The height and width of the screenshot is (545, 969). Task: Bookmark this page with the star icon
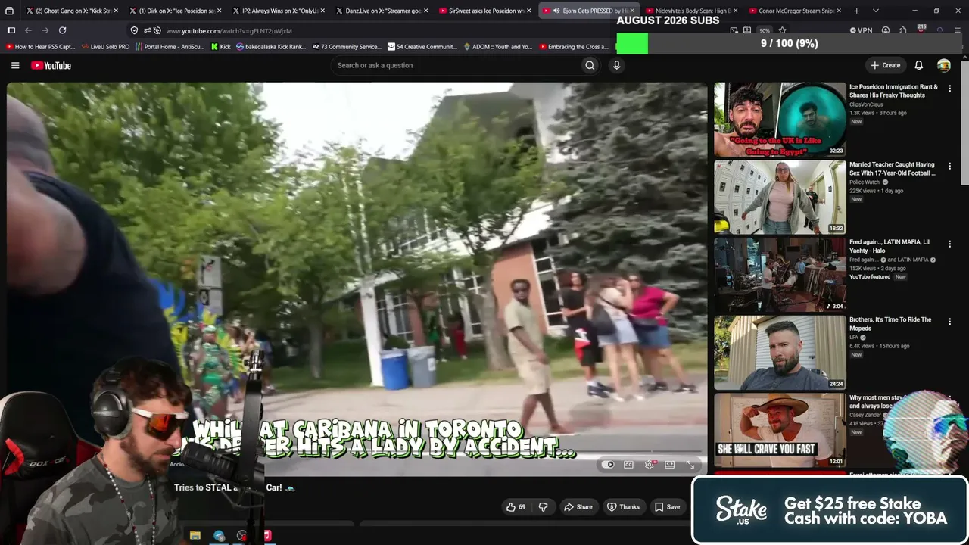(x=782, y=30)
